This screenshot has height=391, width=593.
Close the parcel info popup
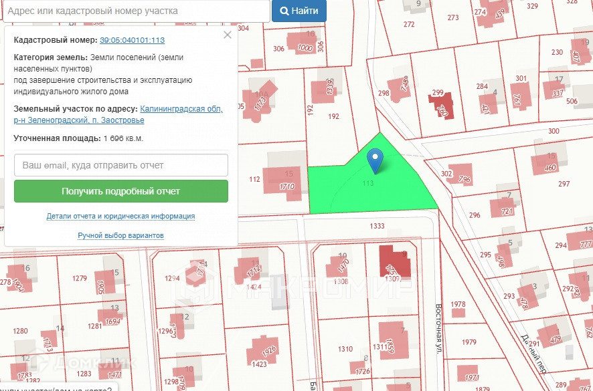(x=228, y=35)
